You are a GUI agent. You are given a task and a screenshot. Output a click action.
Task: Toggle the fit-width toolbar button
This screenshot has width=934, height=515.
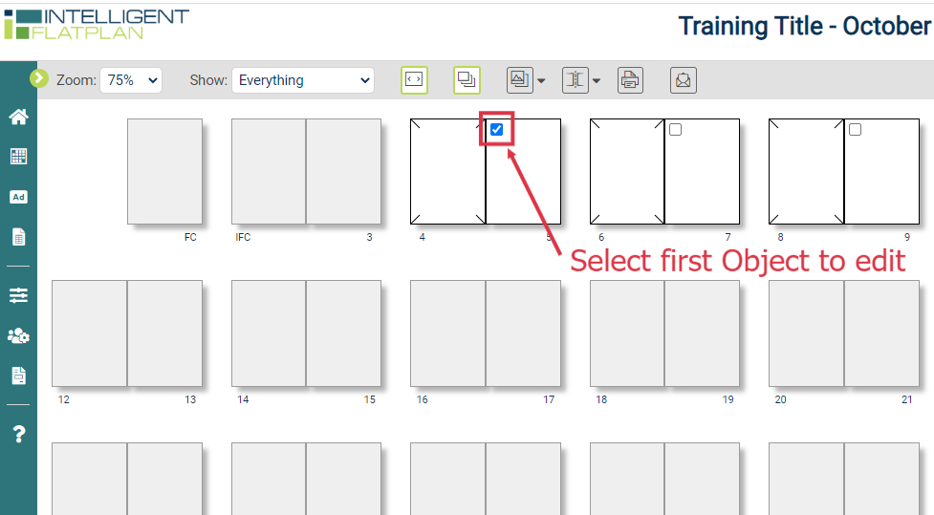414,79
